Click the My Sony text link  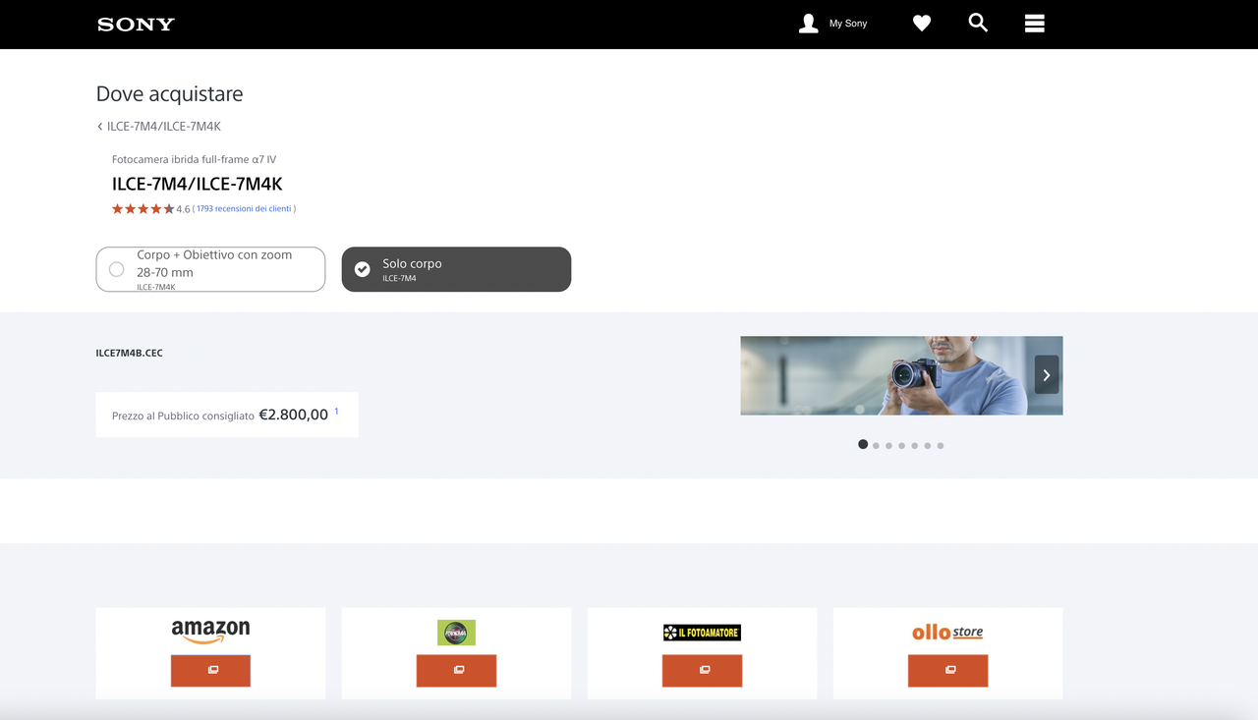848,24
